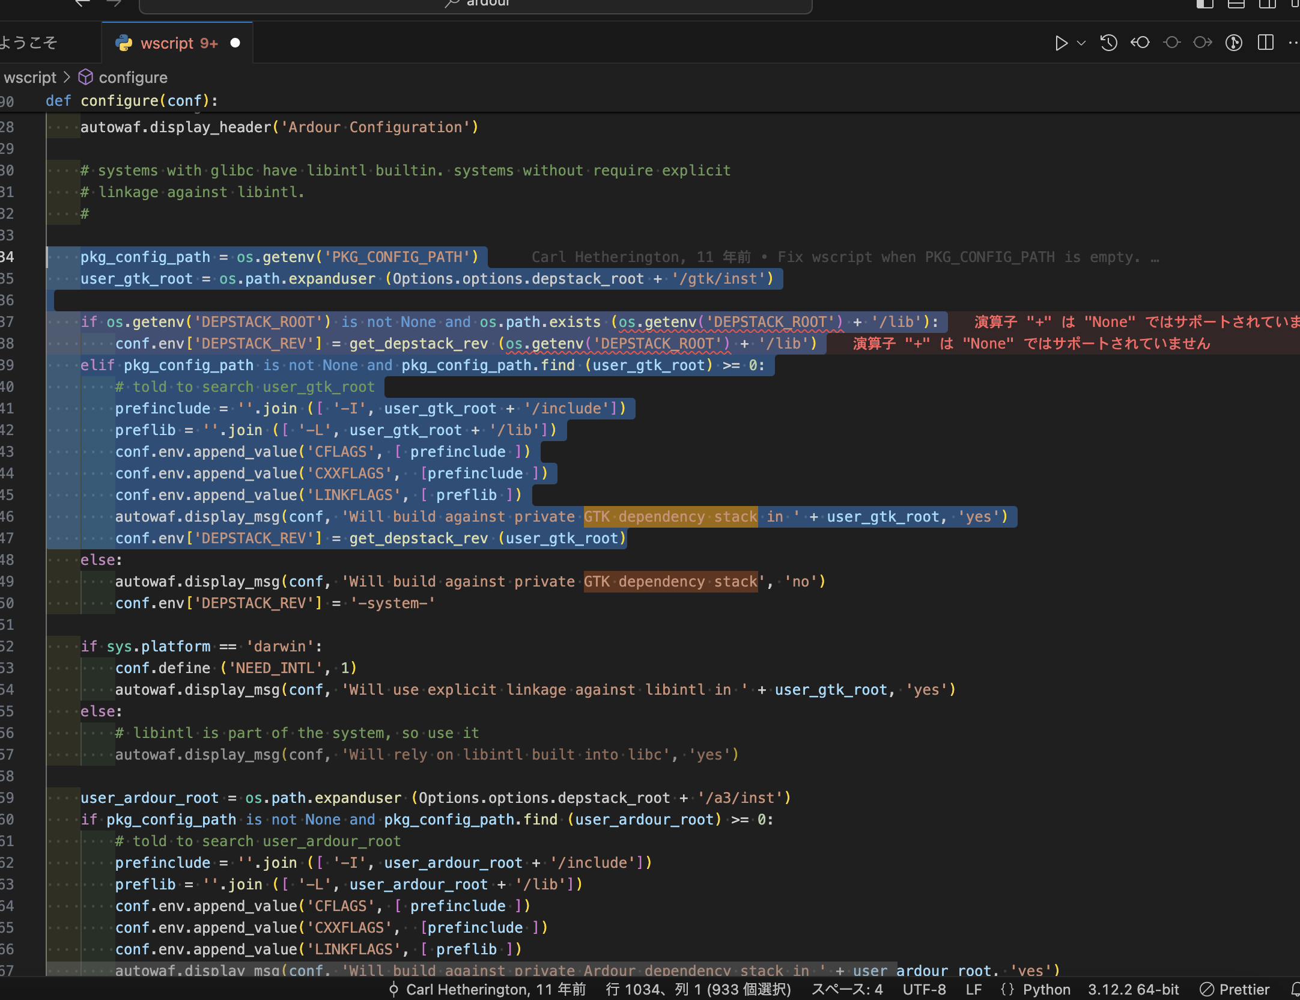The width and height of the screenshot is (1300, 1000).
Task: Run the Python file with play button
Action: pyautogui.click(x=1061, y=43)
